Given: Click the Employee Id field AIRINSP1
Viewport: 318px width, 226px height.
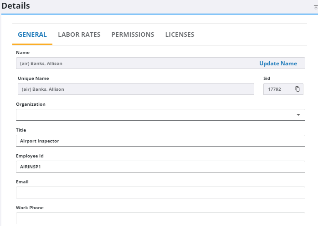Looking at the screenshot, I should (x=160, y=167).
